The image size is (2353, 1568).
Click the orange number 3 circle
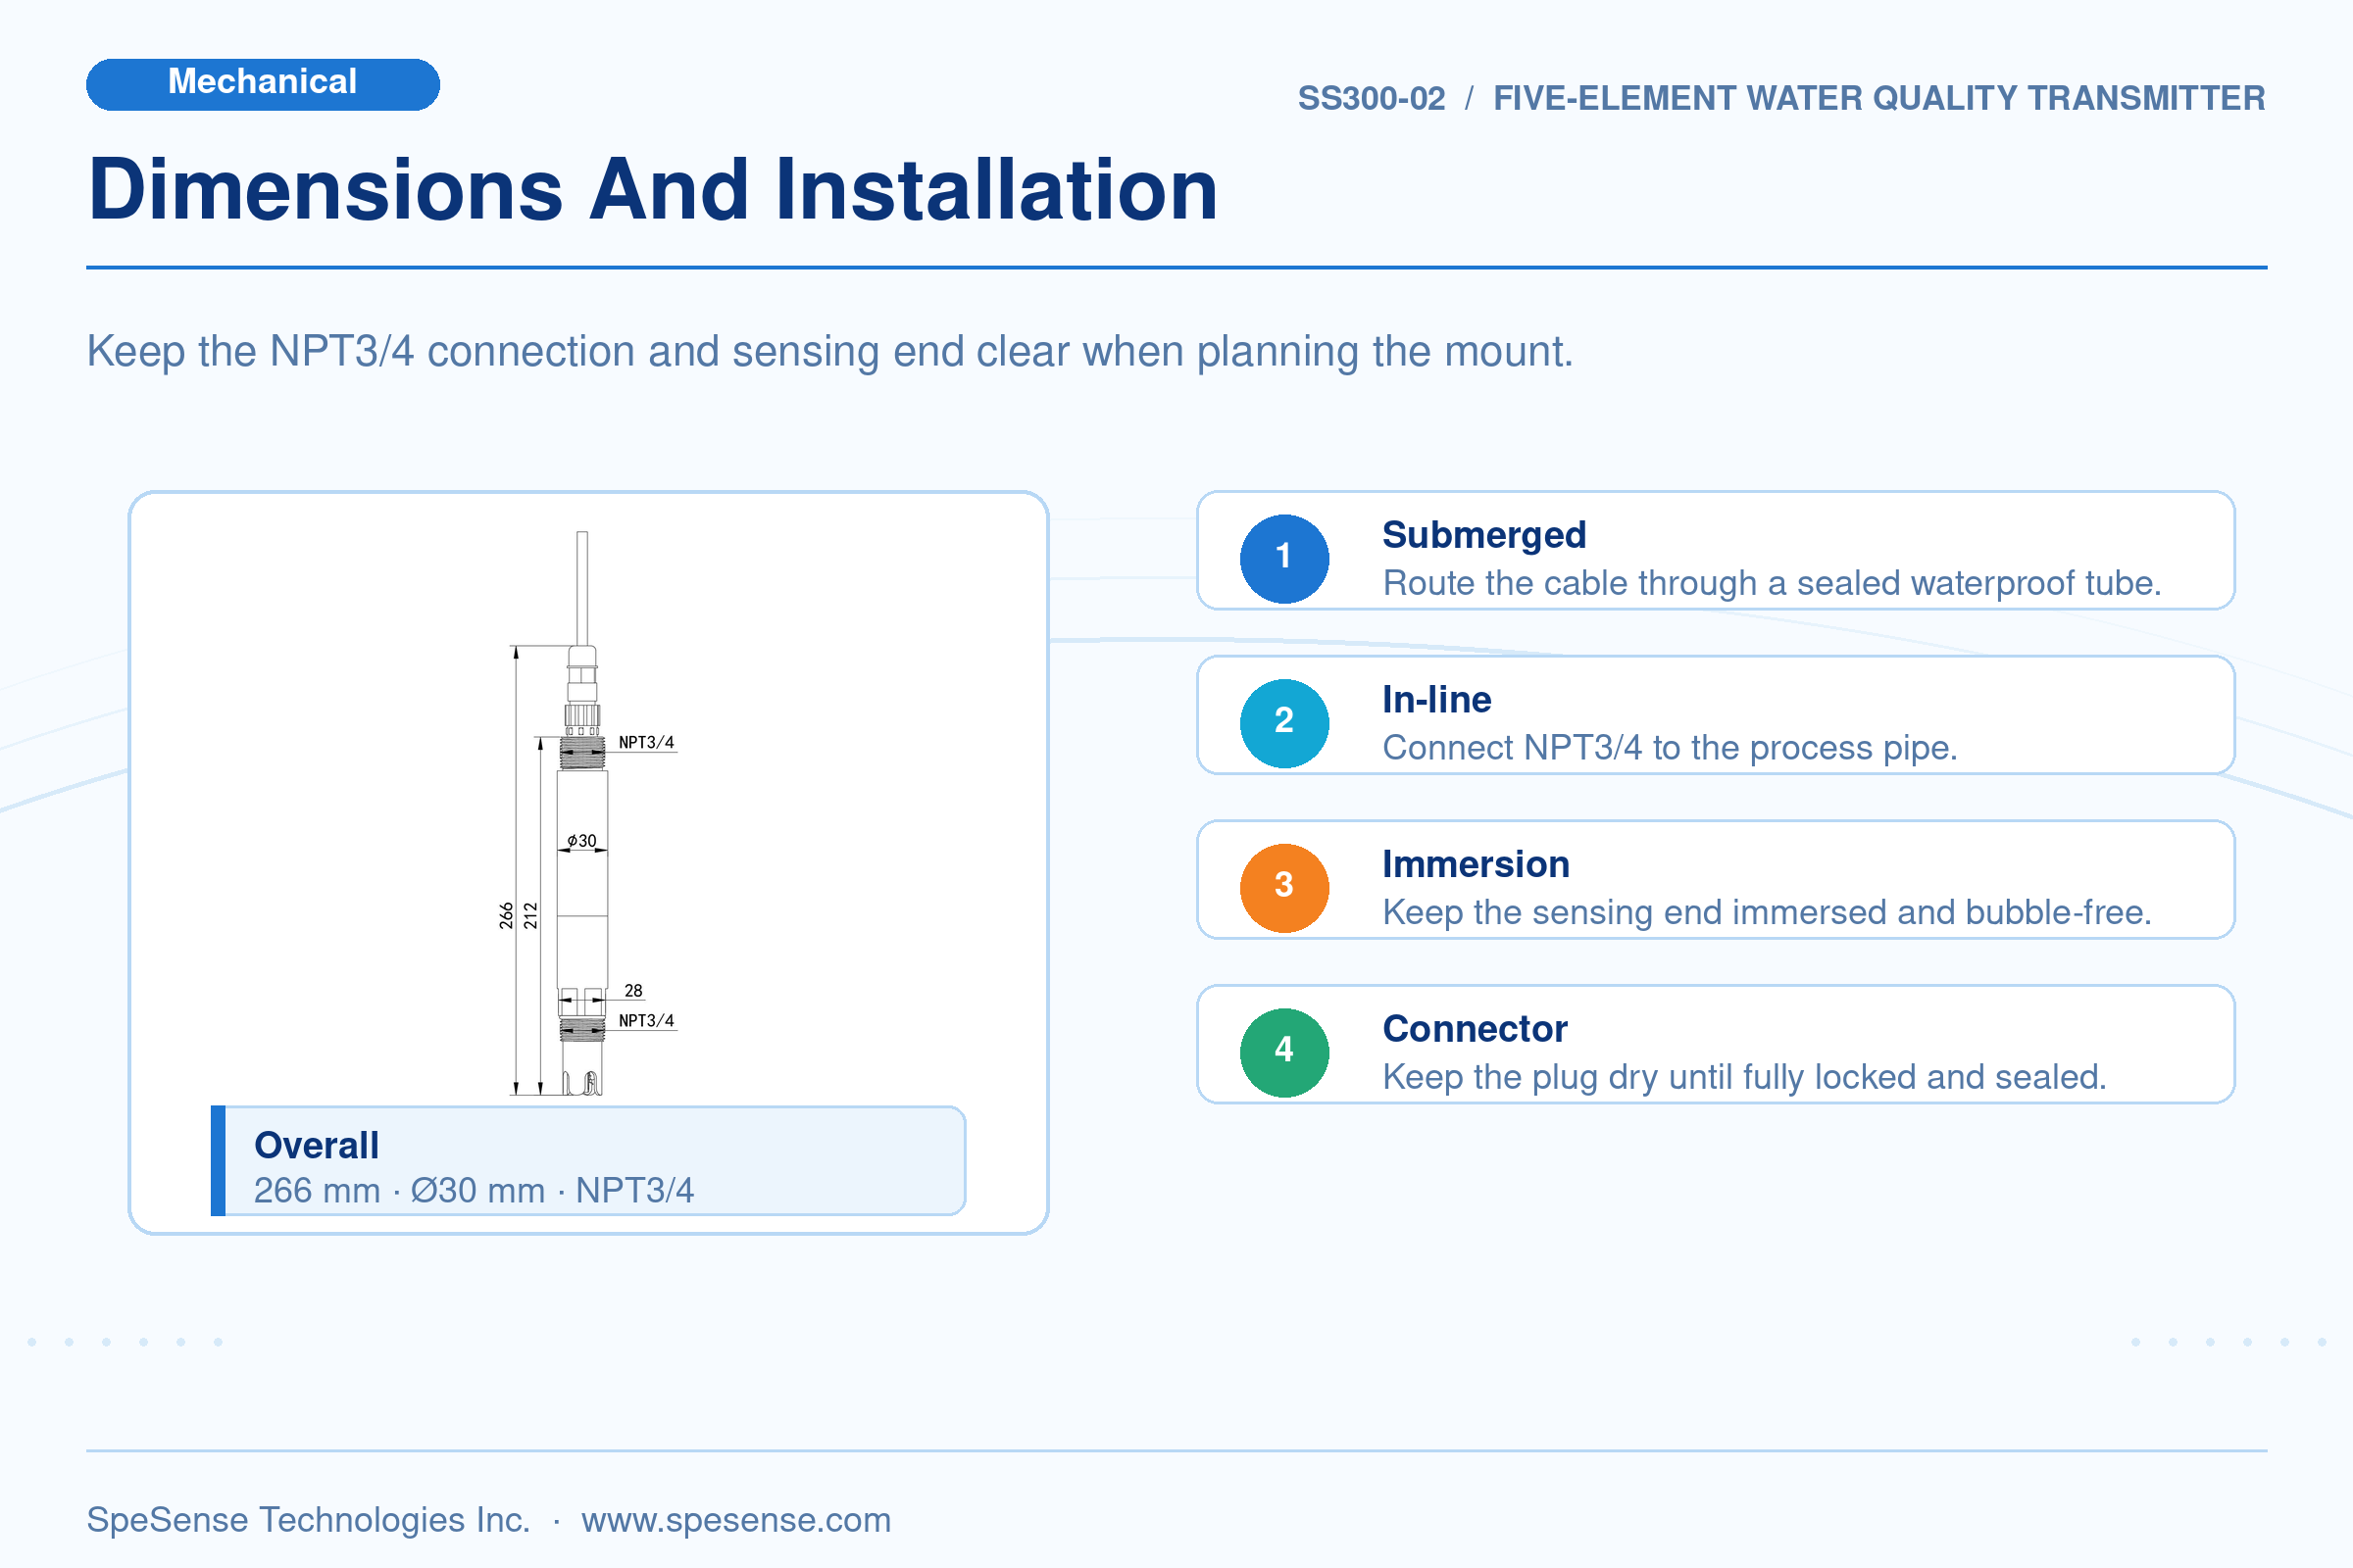coord(1284,887)
